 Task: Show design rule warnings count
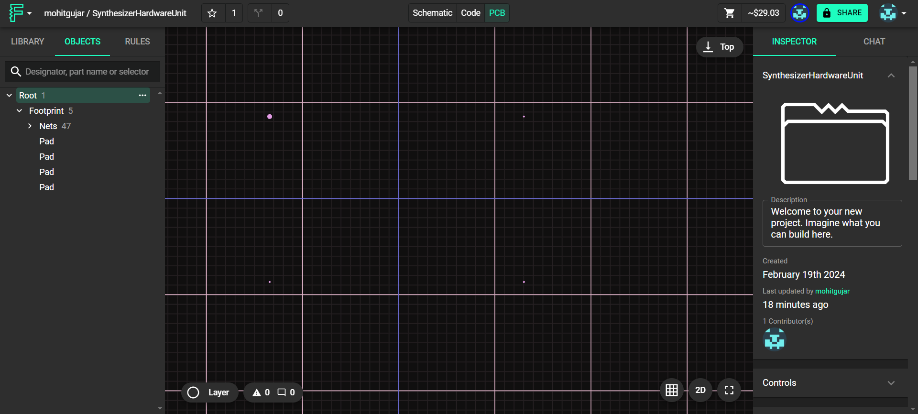[x=261, y=392]
